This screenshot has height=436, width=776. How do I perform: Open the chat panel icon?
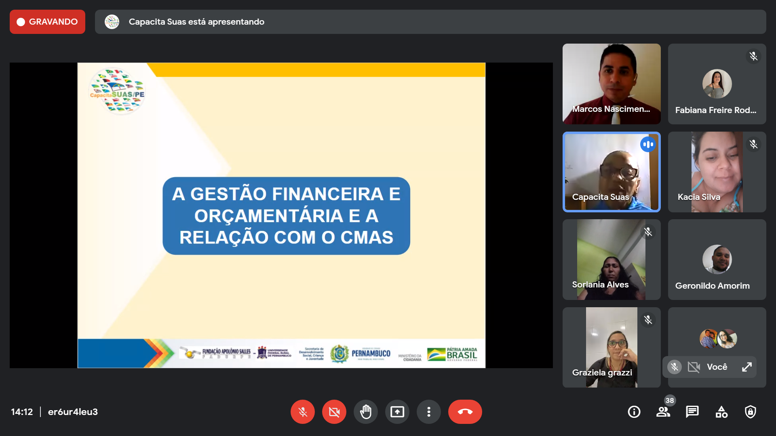692,412
